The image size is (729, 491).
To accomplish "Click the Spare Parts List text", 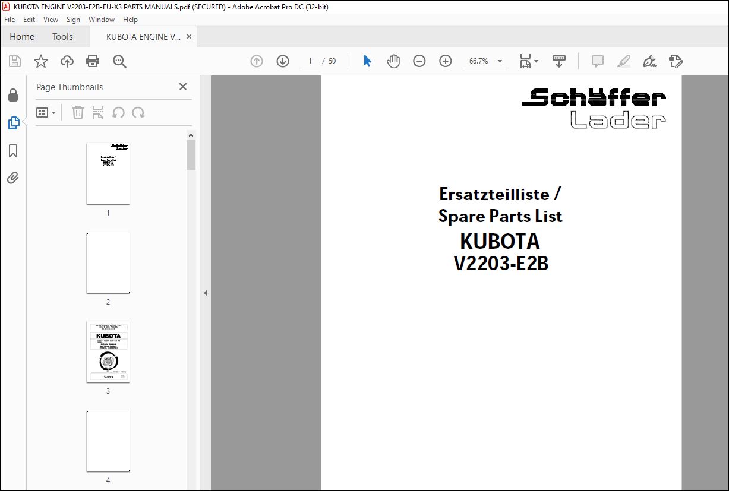I will 500,216.
